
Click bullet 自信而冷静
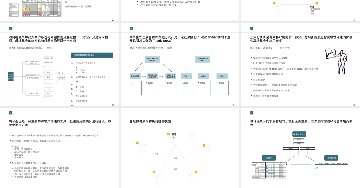[x=259, y=80]
